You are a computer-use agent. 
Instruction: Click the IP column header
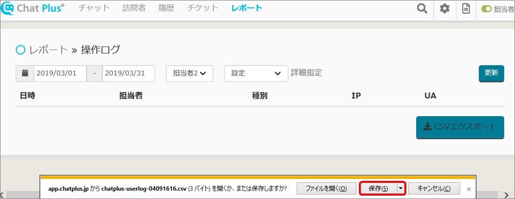(356, 96)
